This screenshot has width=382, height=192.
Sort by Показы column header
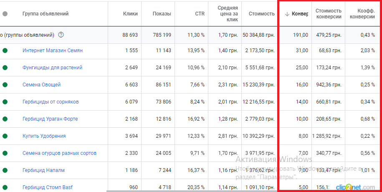[x=162, y=14]
